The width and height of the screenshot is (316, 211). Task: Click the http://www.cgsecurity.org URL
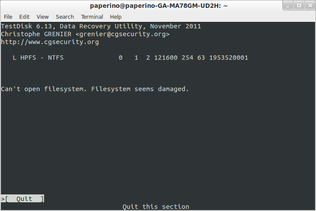click(50, 42)
